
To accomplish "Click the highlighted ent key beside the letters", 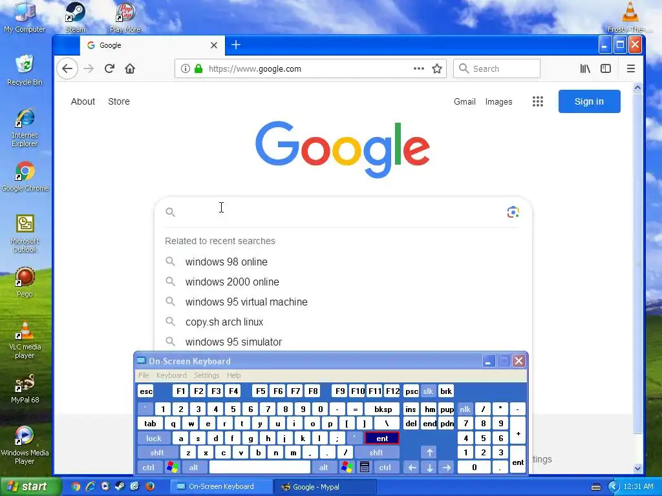I will click(x=382, y=439).
